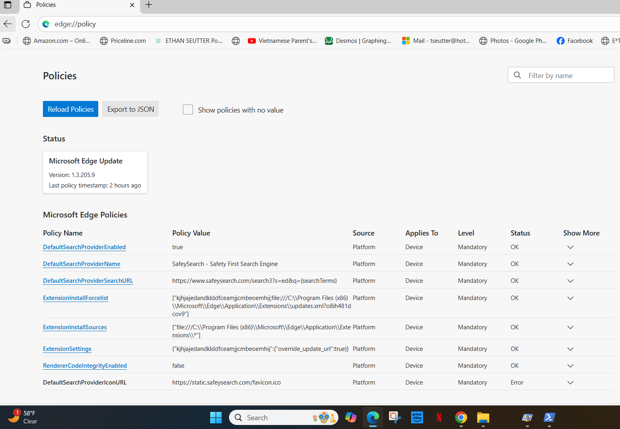Viewport: 620px width, 429px height.
Task: Open DefaultSearchProviderEnabled policy link
Action: tap(84, 247)
